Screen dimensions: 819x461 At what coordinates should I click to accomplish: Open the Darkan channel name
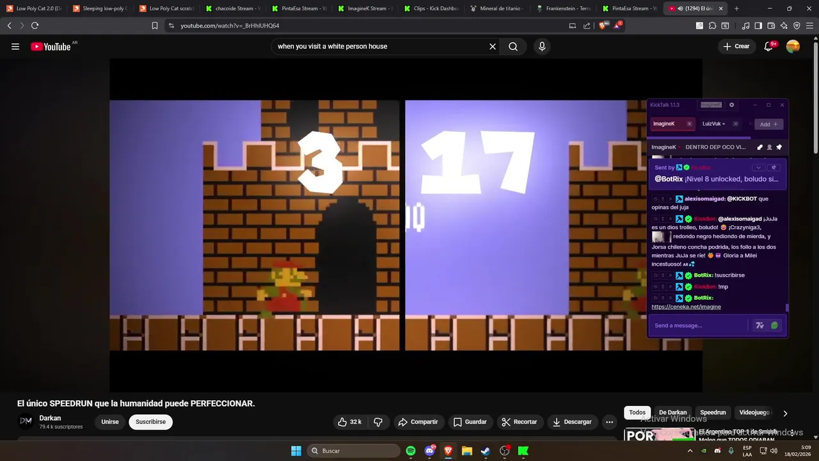[50, 418]
